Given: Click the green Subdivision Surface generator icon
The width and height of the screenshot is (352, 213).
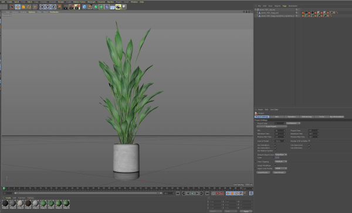Looking at the screenshot, I should 96,7.
